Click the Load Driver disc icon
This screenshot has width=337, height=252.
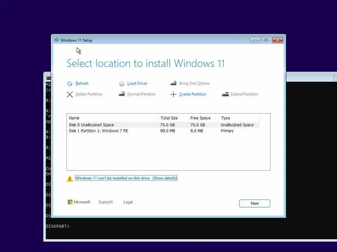(x=122, y=84)
